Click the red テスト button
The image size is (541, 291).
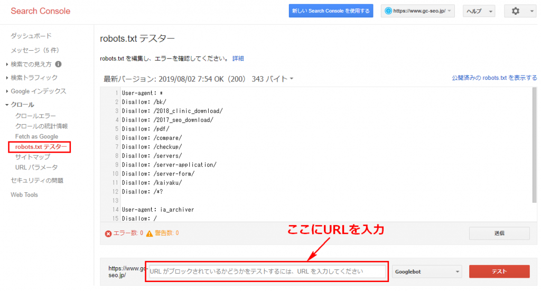499,271
